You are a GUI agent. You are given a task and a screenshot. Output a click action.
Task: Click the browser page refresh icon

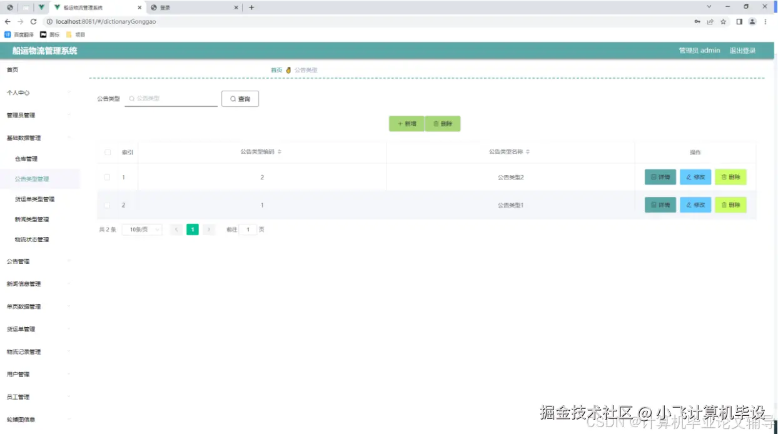(x=33, y=21)
